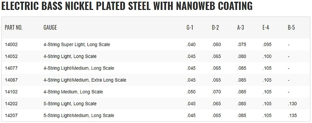Select the .135 B-5 gauge value
The width and height of the screenshot is (312, 123).
pos(292,116)
